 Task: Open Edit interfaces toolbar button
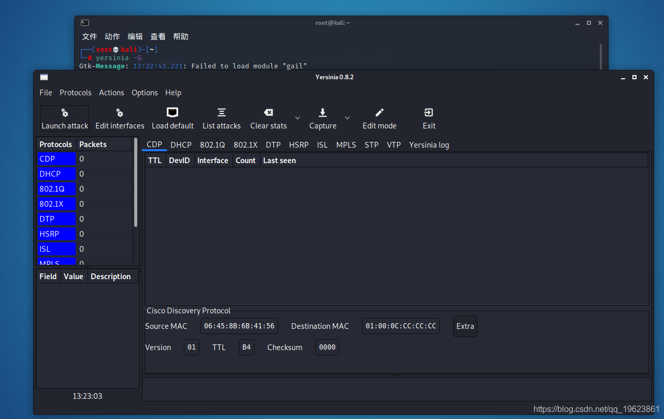pyautogui.click(x=120, y=119)
